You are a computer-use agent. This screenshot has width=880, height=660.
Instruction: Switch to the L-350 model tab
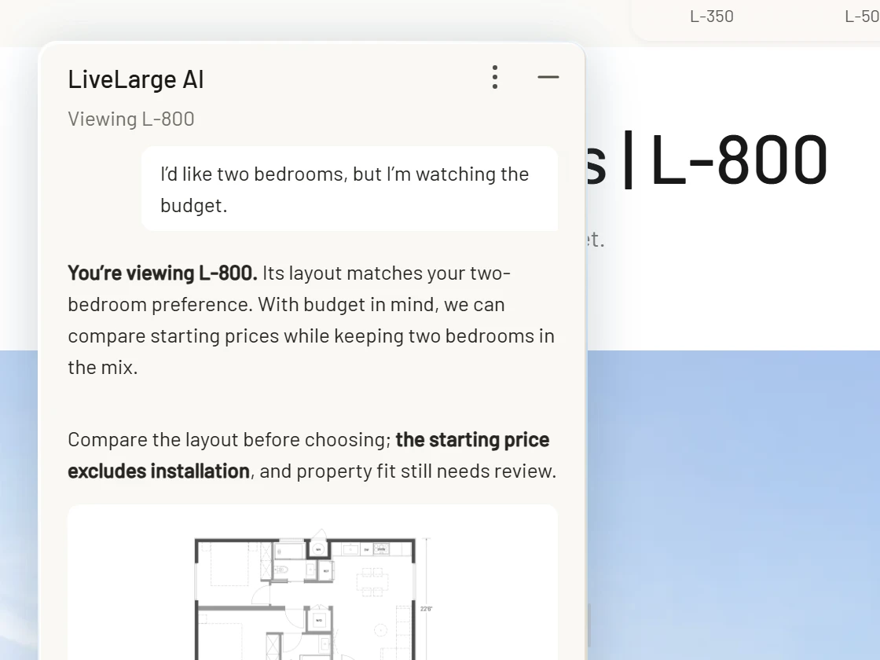(712, 16)
